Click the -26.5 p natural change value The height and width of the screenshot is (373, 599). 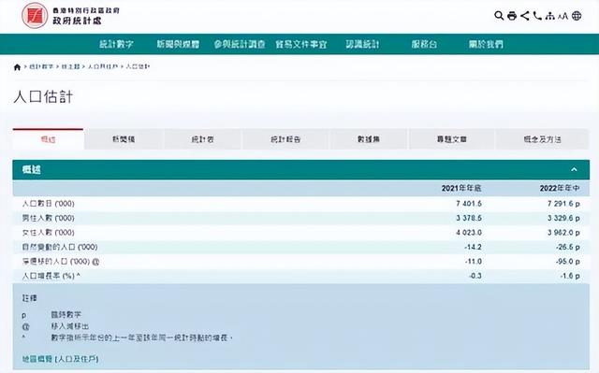click(568, 247)
